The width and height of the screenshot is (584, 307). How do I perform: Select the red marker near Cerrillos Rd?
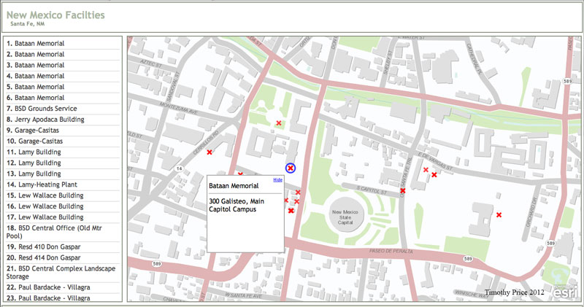pos(210,152)
